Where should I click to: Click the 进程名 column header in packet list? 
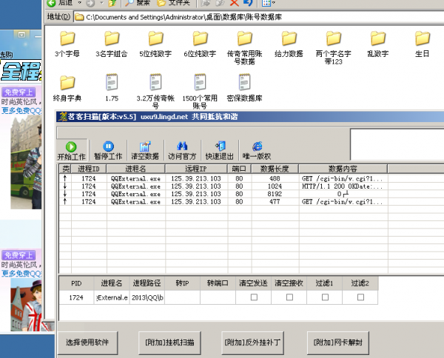135,169
